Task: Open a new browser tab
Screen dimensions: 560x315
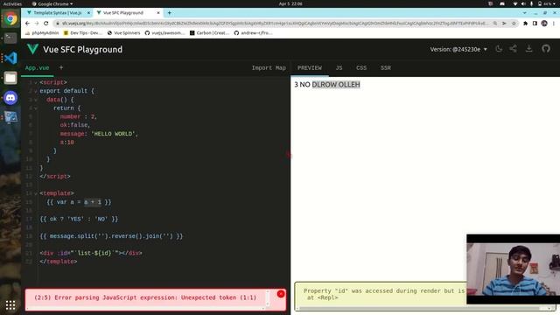Action: click(x=169, y=13)
